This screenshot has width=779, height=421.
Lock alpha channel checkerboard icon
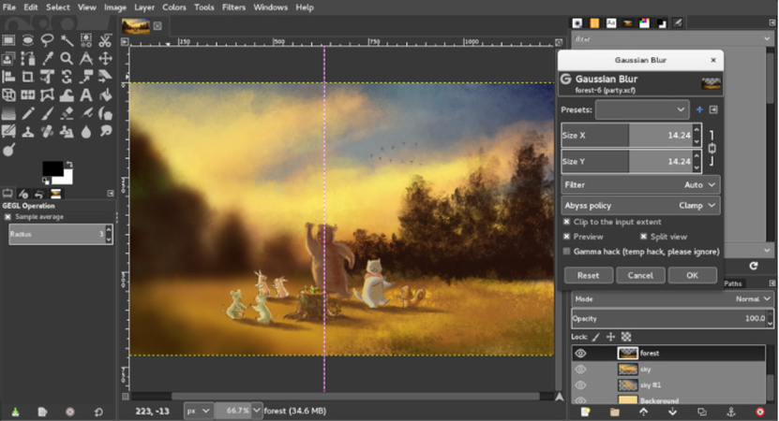[x=626, y=337]
